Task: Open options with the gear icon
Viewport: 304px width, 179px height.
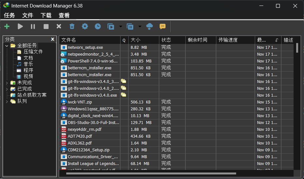Action: pyautogui.click(x=85, y=26)
